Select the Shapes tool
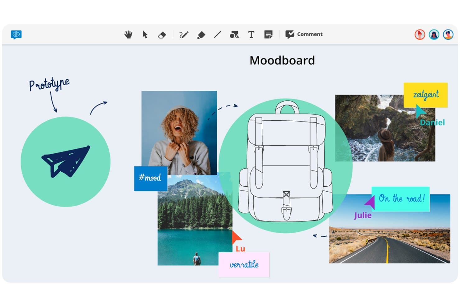The width and height of the screenshot is (460, 307). pyautogui.click(x=234, y=35)
